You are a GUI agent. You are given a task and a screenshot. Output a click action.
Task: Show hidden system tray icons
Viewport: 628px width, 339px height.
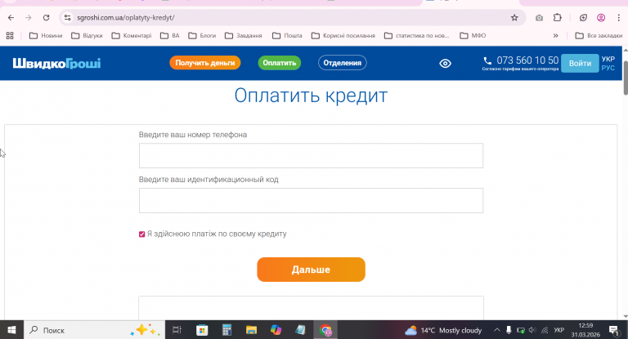coord(496,330)
